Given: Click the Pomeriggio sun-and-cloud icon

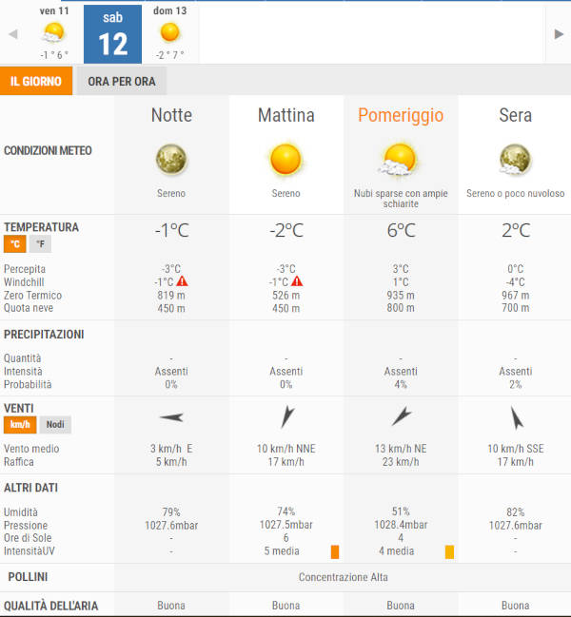Looking at the screenshot, I should [399, 160].
